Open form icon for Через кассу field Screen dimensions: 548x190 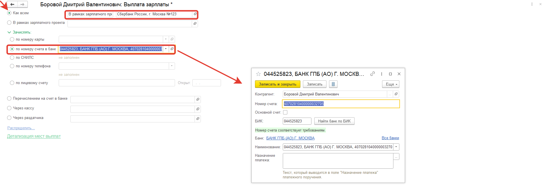[198, 109]
